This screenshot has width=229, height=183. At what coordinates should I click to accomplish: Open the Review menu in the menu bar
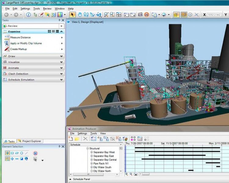(47, 9)
